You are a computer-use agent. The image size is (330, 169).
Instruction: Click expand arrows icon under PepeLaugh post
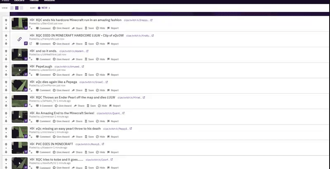[31, 75]
